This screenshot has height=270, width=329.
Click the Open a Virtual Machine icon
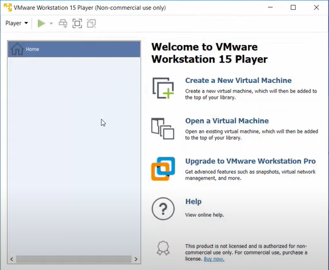click(x=163, y=129)
